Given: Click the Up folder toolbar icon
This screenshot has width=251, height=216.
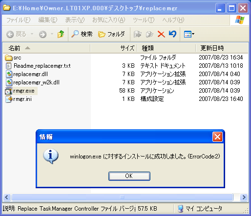Looking at the screenshot, I should coord(61,34).
